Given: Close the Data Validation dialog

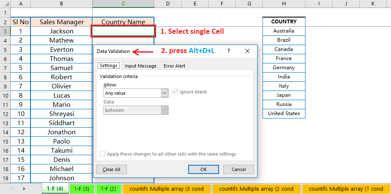Looking at the screenshot, I should click(x=247, y=51).
